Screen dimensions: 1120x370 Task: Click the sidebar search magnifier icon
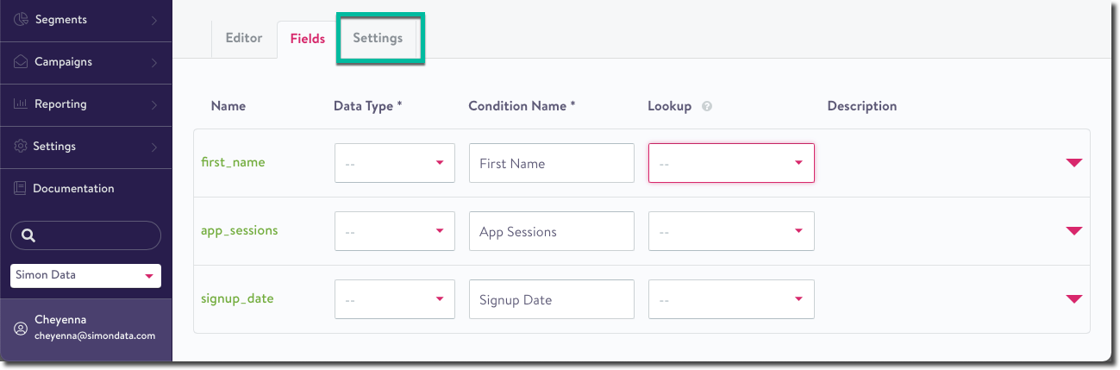coord(28,235)
